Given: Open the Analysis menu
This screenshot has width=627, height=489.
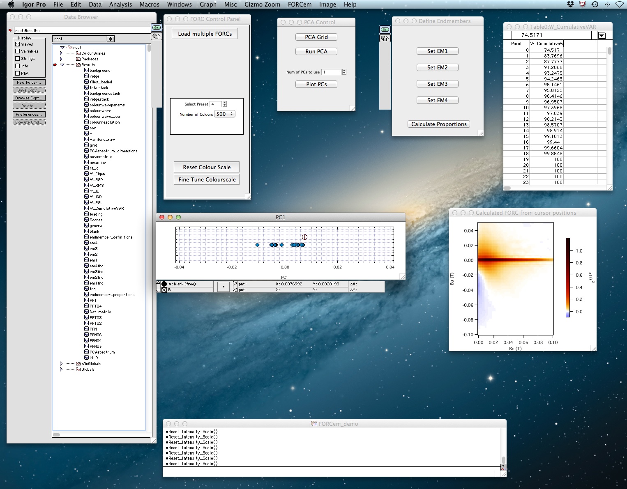Looking at the screenshot, I should (x=120, y=5).
